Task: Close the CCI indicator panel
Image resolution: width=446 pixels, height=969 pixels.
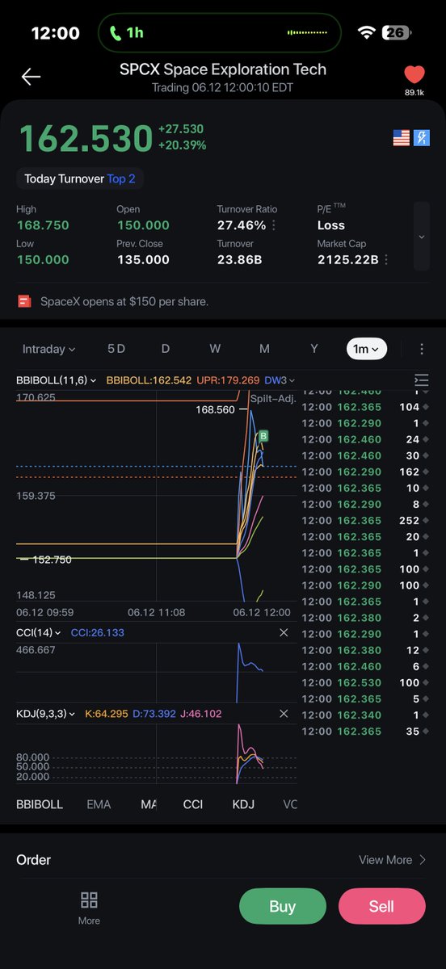Action: (x=284, y=633)
